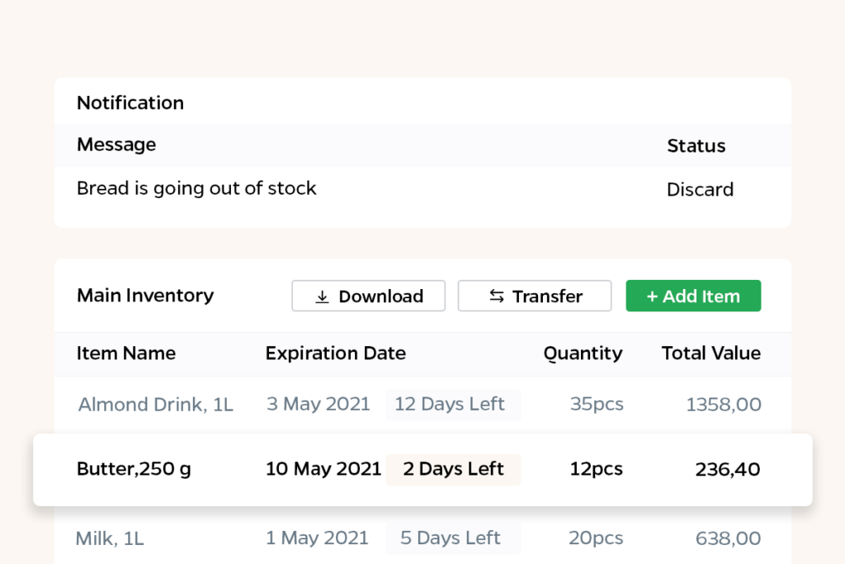Click the 1358,00 total value
This screenshot has width=845, height=564.
coord(724,405)
